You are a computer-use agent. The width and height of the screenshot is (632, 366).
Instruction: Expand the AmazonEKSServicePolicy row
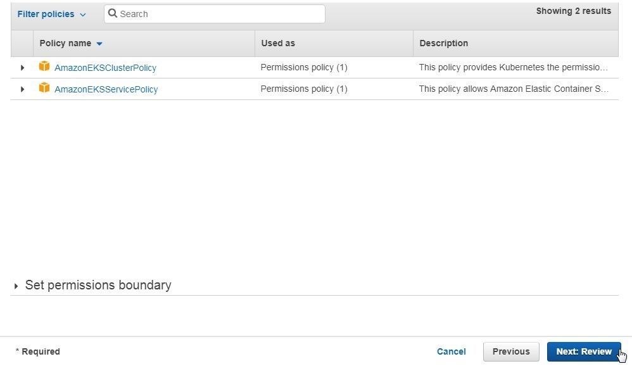click(22, 89)
